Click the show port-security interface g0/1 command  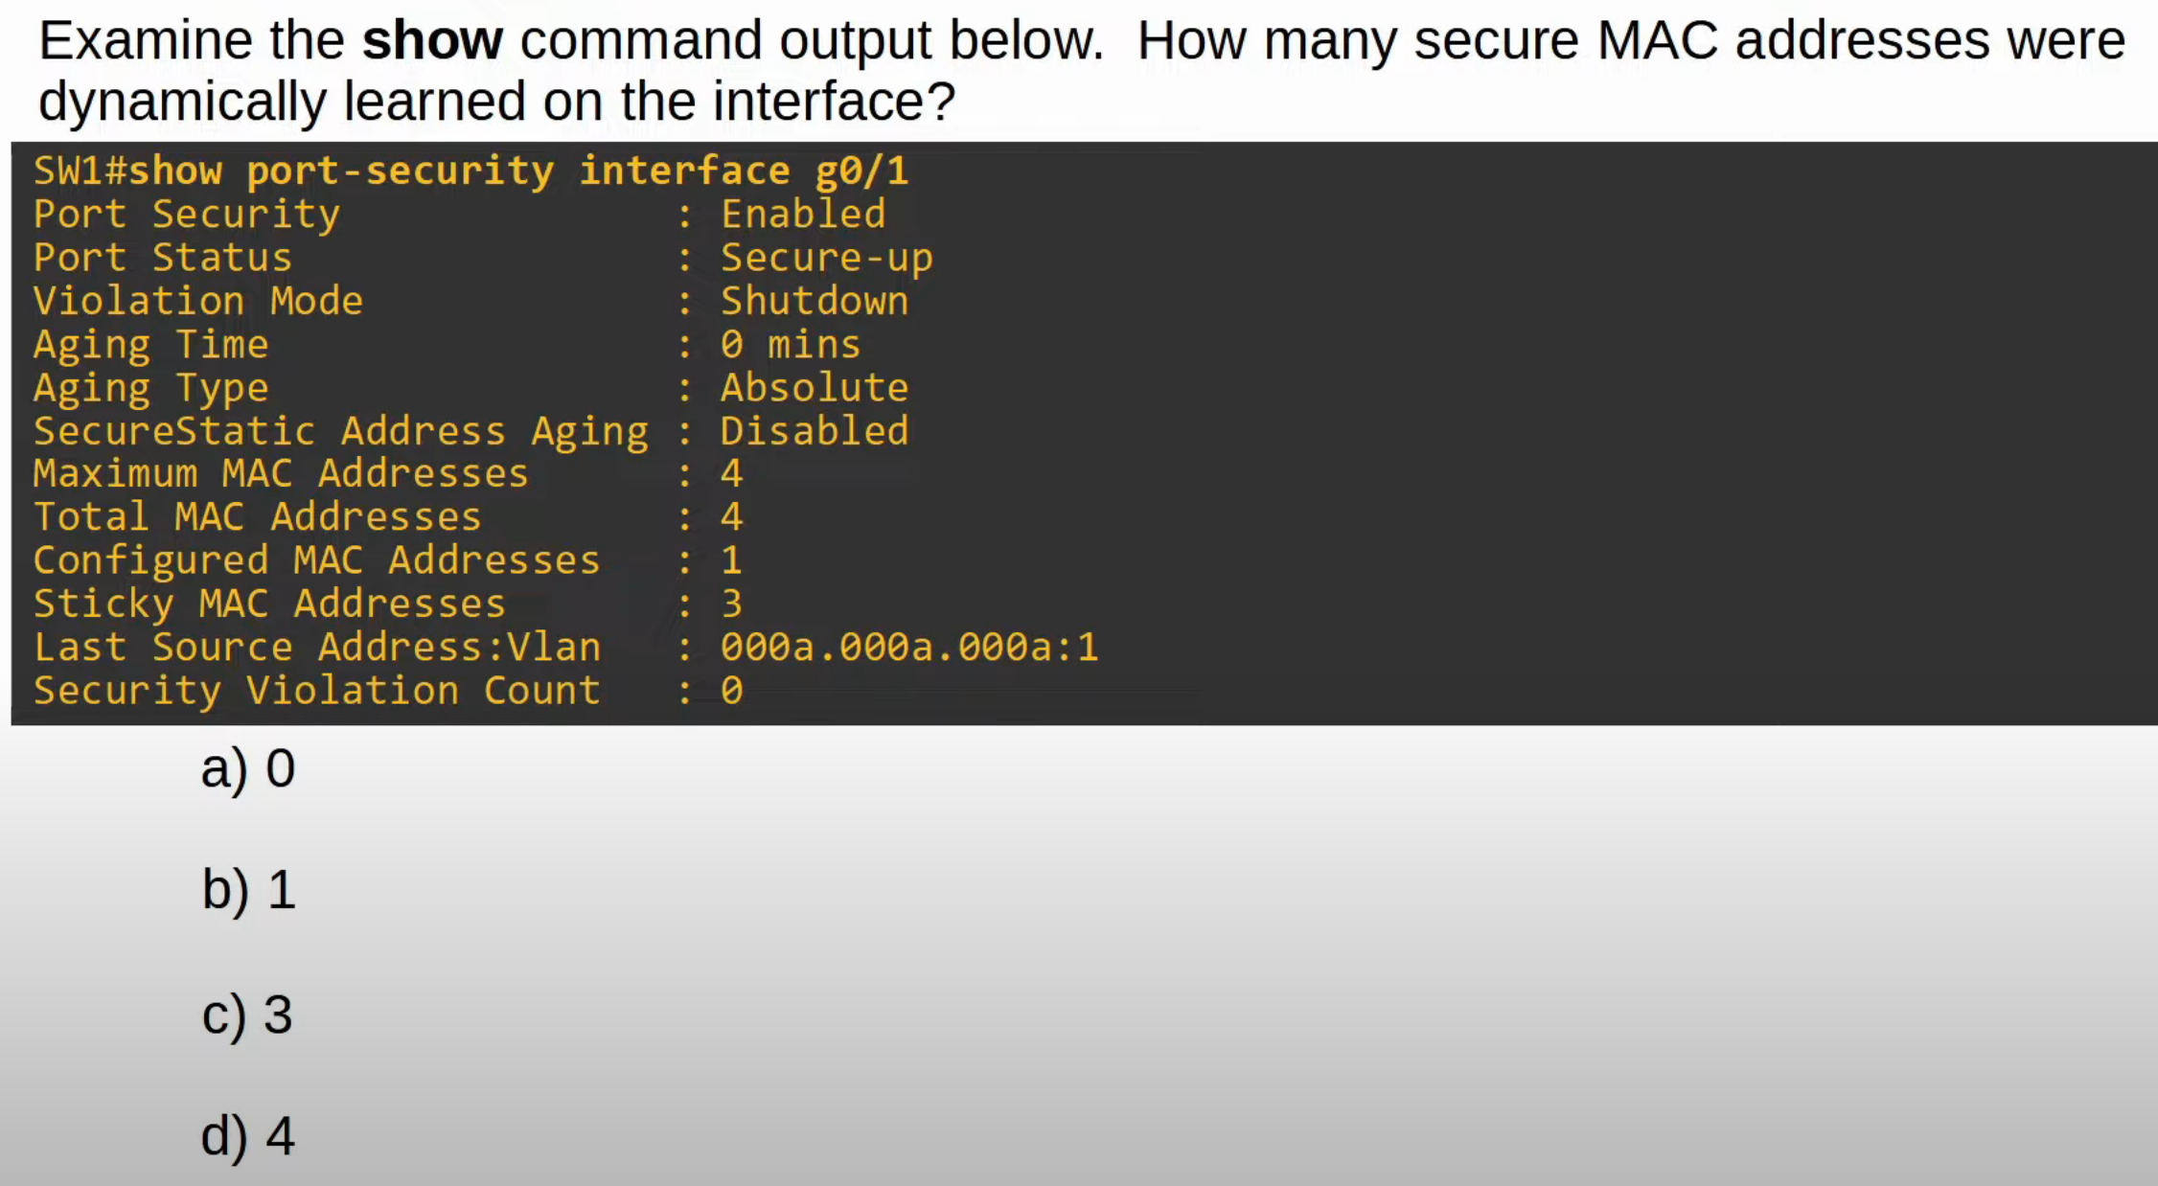pos(518,171)
